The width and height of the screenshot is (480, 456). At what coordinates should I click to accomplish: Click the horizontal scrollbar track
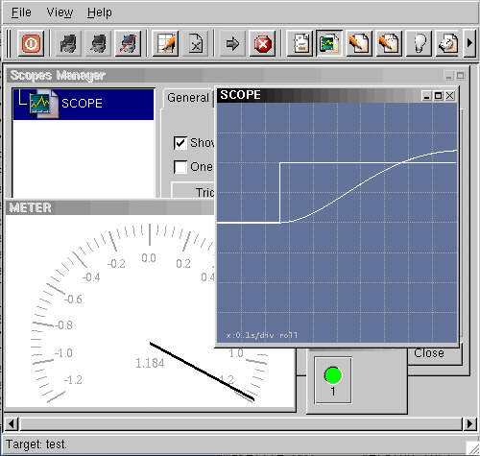point(241,423)
